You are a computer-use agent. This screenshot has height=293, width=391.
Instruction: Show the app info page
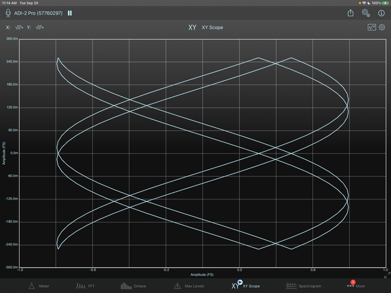point(382,13)
